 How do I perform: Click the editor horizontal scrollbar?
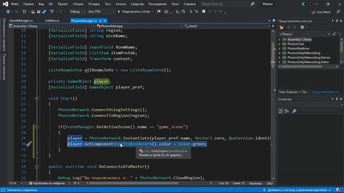pos(134,183)
